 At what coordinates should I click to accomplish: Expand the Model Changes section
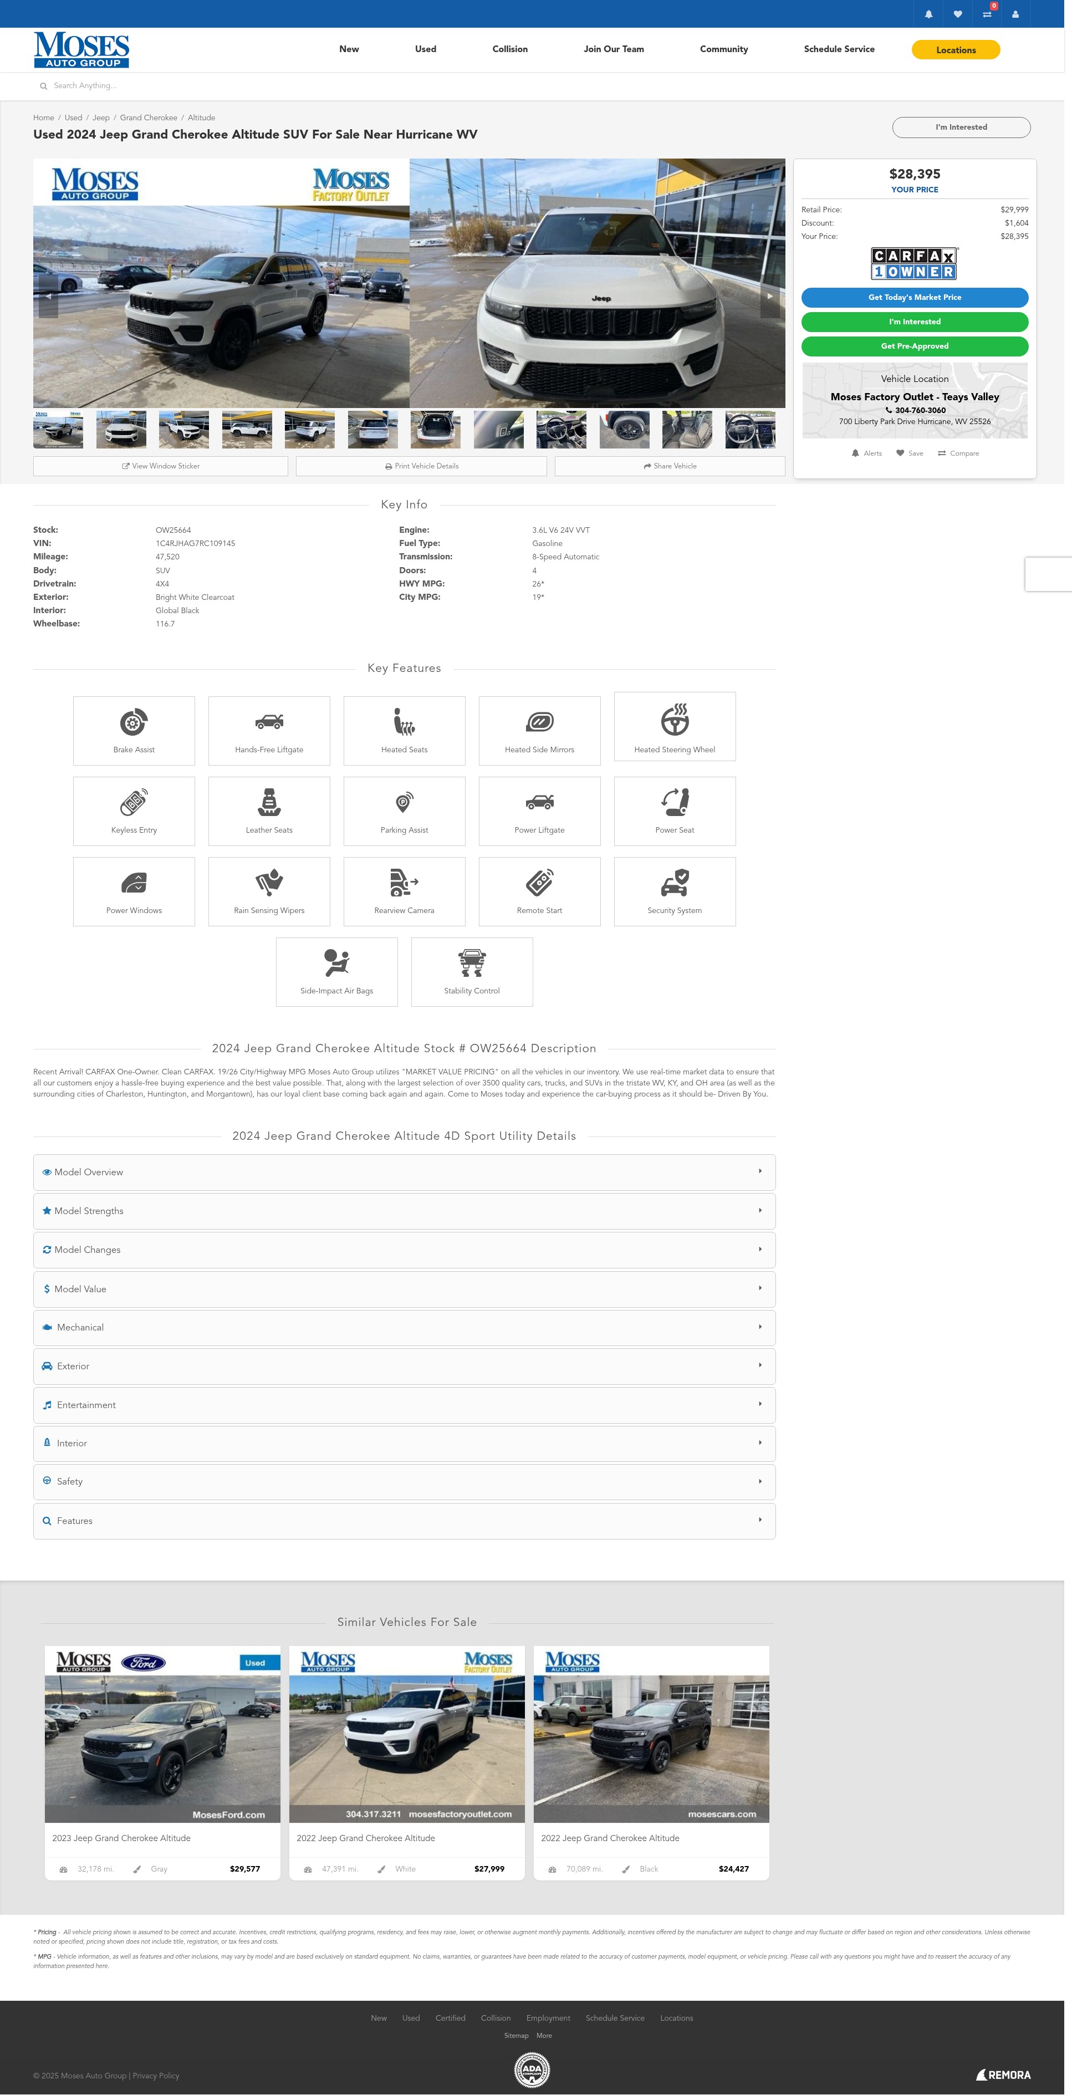click(x=404, y=1250)
